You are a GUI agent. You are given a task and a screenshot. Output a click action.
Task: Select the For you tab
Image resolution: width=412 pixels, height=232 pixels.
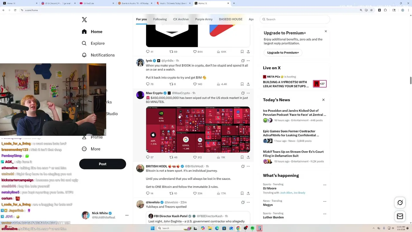point(141,19)
